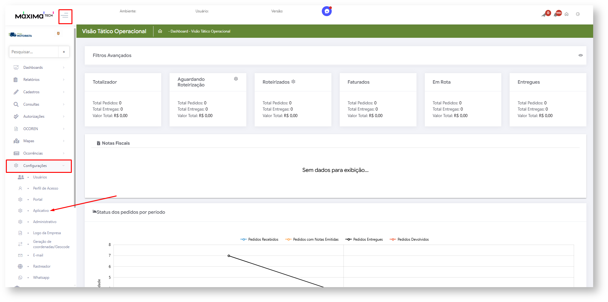The height and width of the screenshot is (302, 608).
Task: Expand the Consultas menu chevron
Action: 64,104
